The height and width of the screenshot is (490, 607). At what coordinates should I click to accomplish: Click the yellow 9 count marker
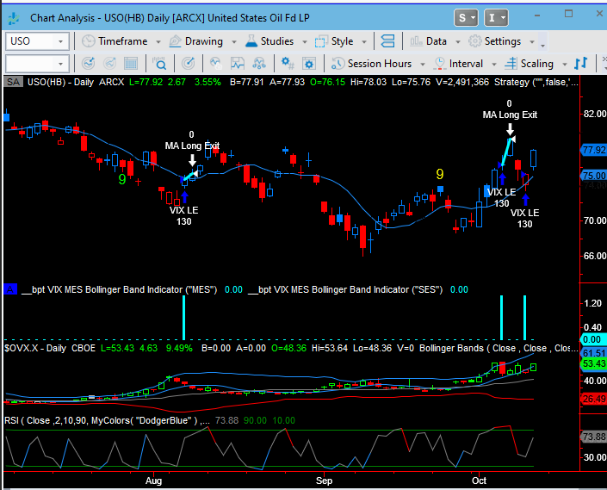click(x=440, y=175)
